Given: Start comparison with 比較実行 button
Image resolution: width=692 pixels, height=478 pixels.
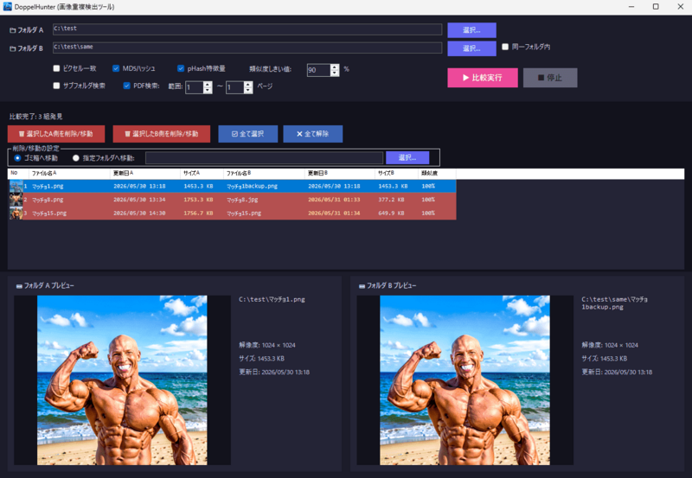Looking at the screenshot, I should [x=483, y=78].
